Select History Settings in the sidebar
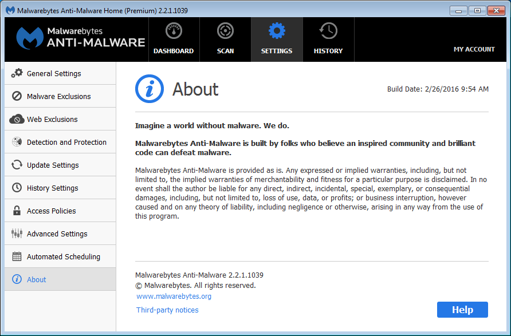511x336 pixels. [60, 188]
